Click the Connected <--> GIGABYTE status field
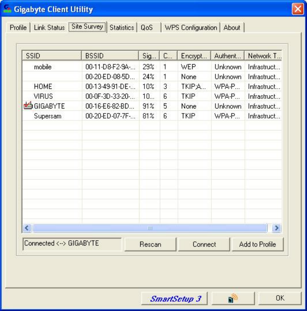The height and width of the screenshot is (311, 307). tap(72, 244)
